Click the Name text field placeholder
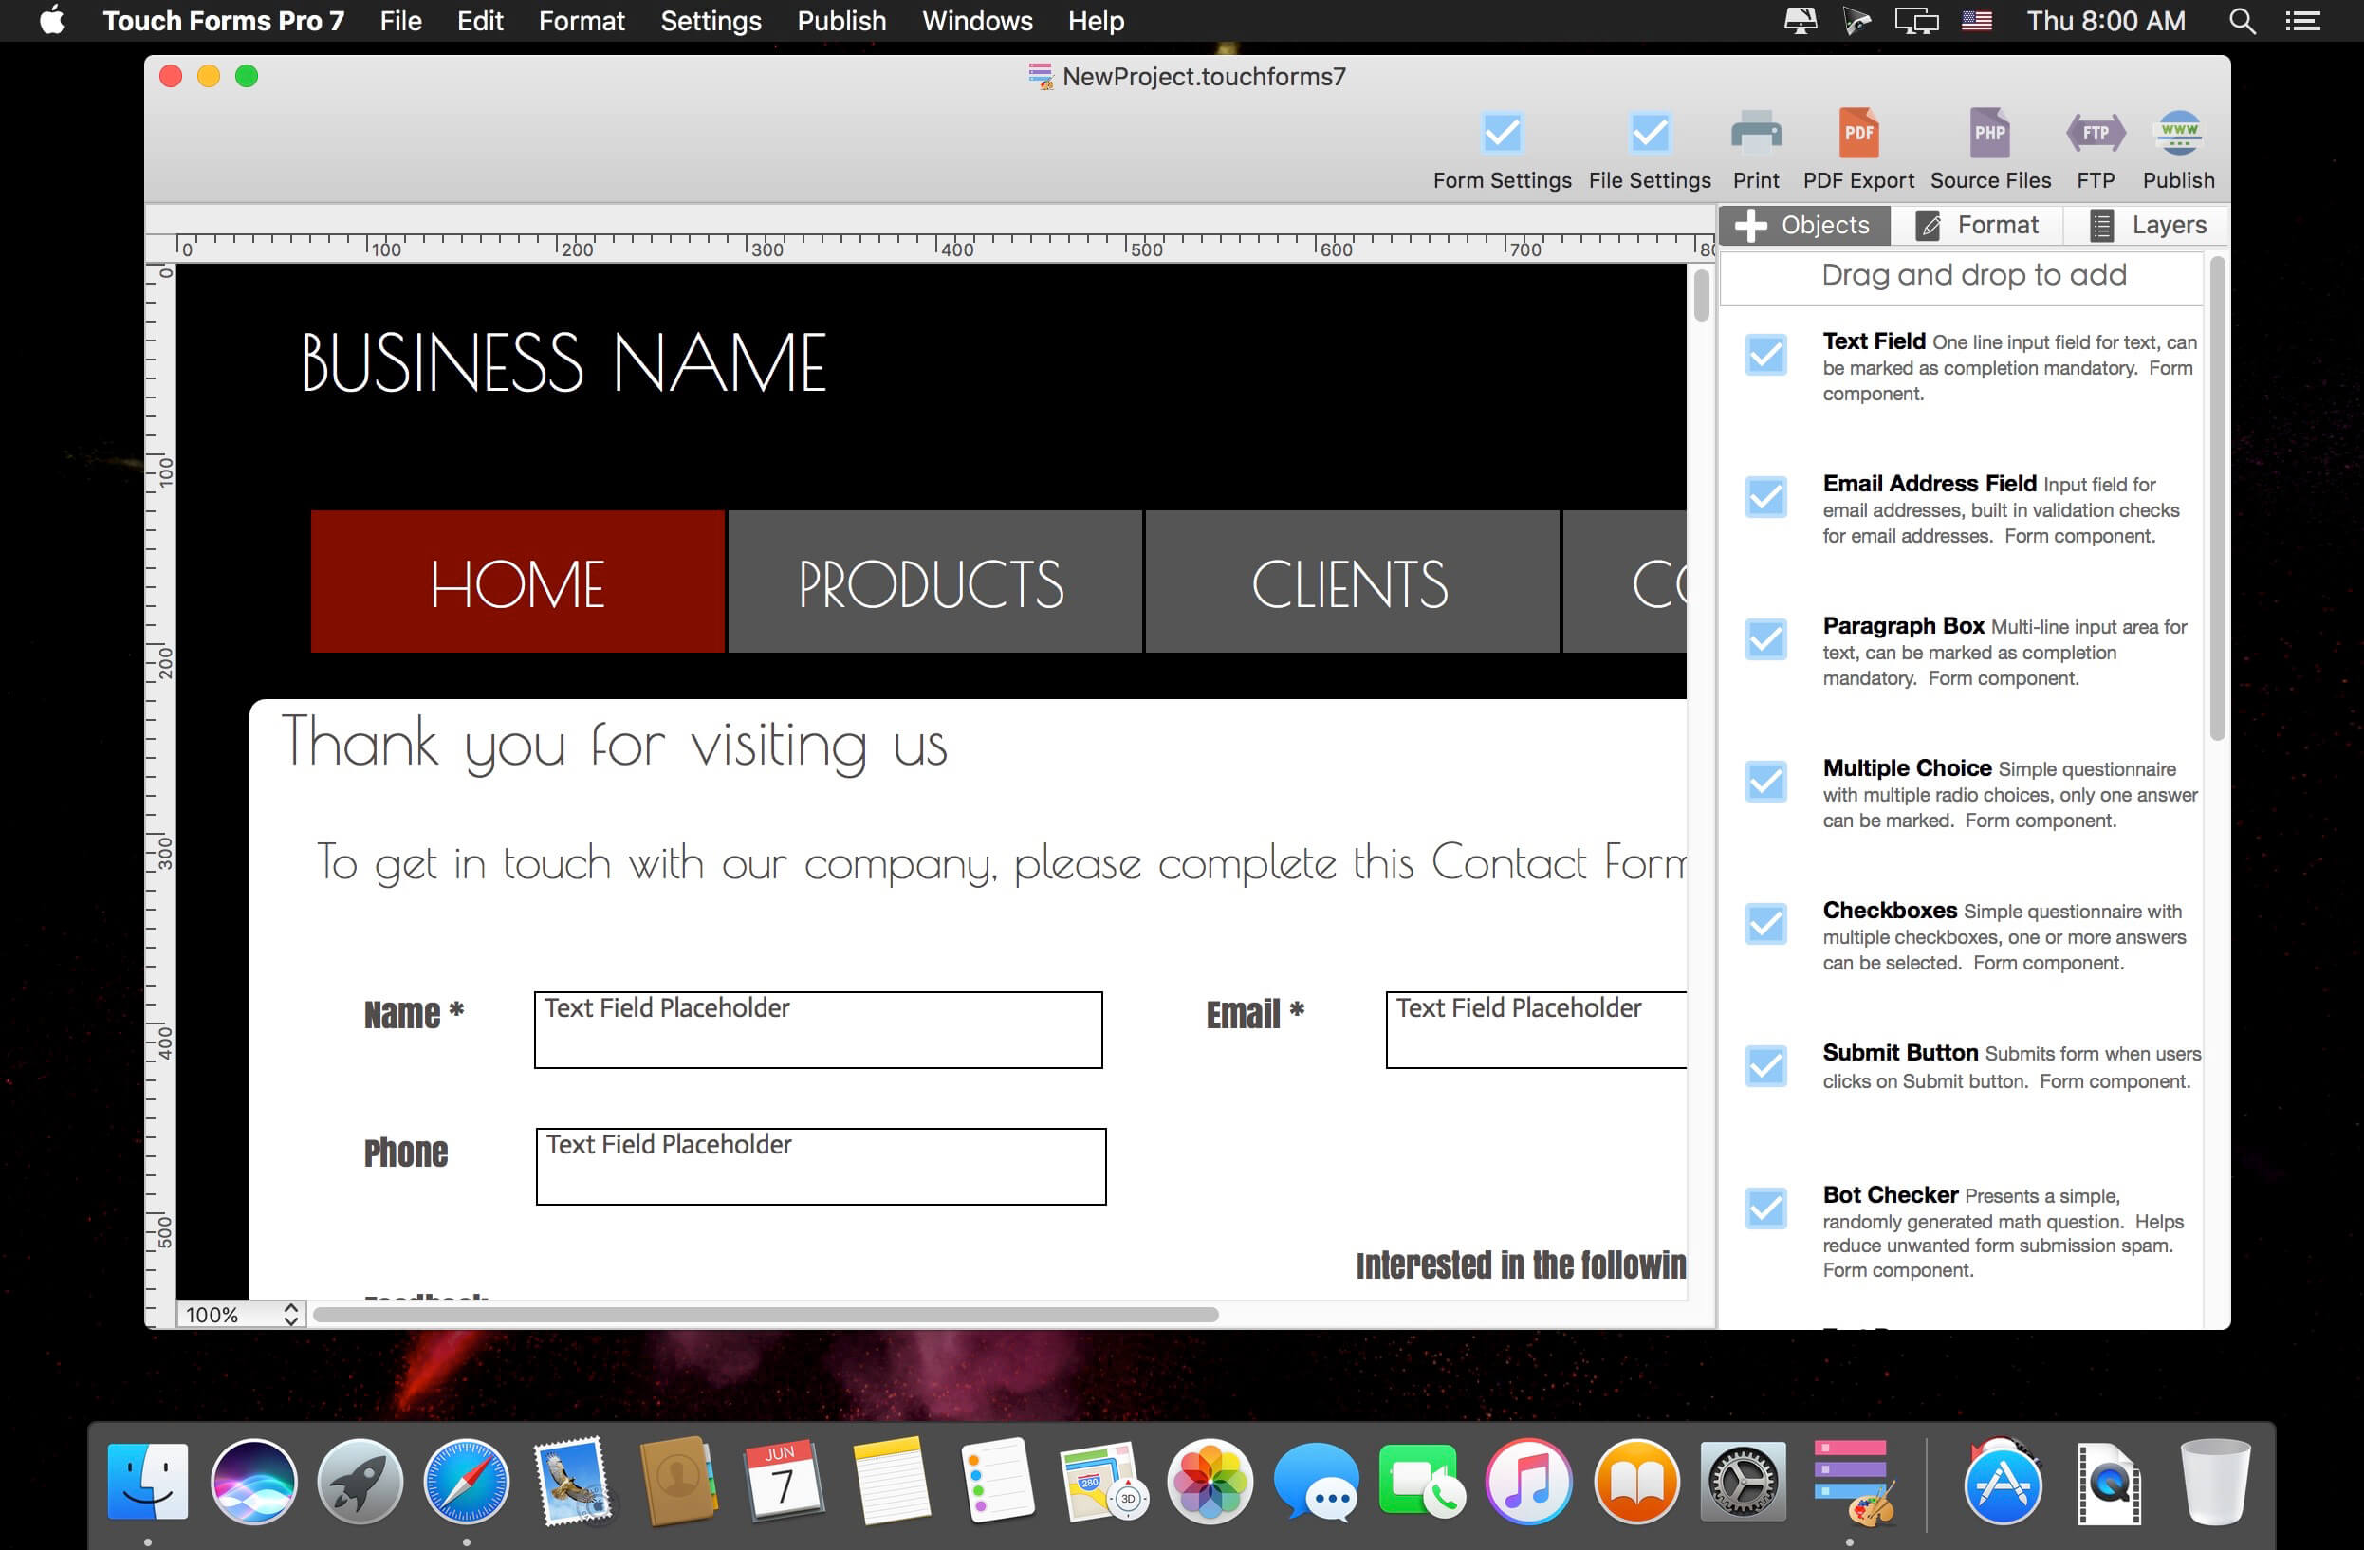The image size is (2364, 1550). pos(819,1029)
